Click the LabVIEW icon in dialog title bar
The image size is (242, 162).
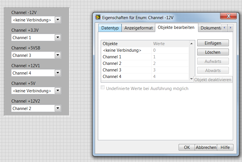pos(98,17)
